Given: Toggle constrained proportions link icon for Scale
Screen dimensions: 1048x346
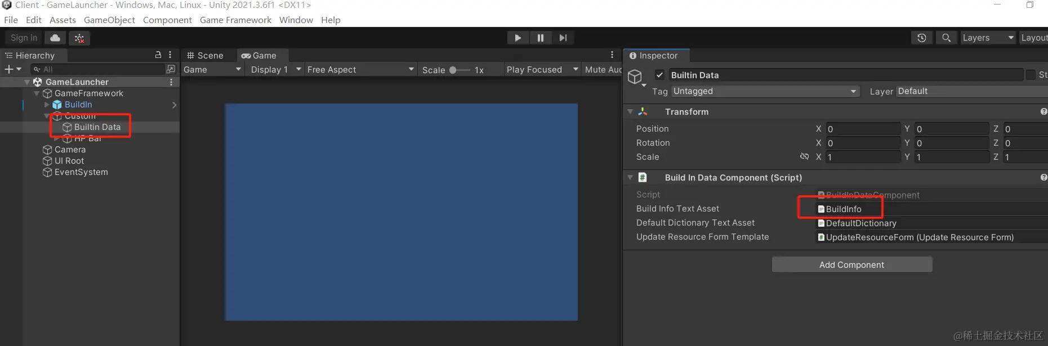Looking at the screenshot, I should point(804,156).
